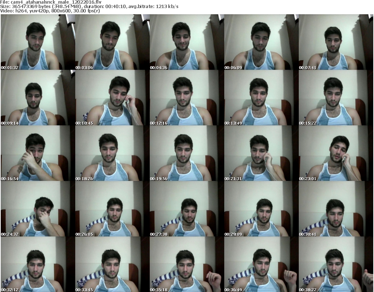Click the frame stamped 00:35:18

point(187,264)
